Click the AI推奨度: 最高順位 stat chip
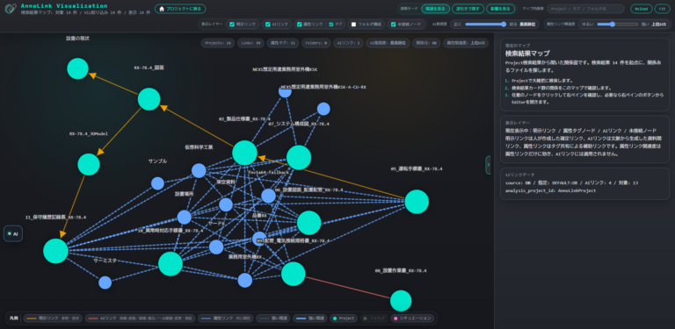 click(x=388, y=43)
